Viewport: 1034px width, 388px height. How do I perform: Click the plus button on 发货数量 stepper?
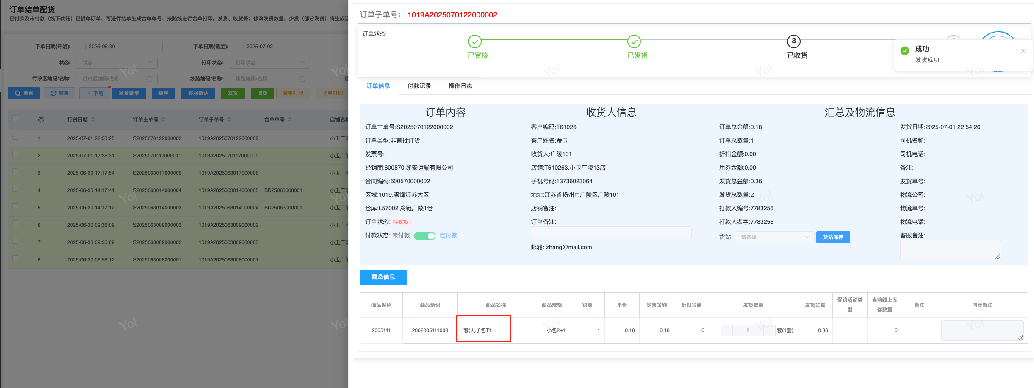pyautogui.click(x=769, y=330)
